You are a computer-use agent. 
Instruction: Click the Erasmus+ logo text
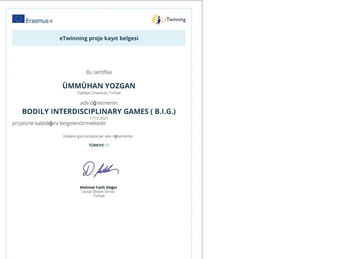click(x=39, y=21)
